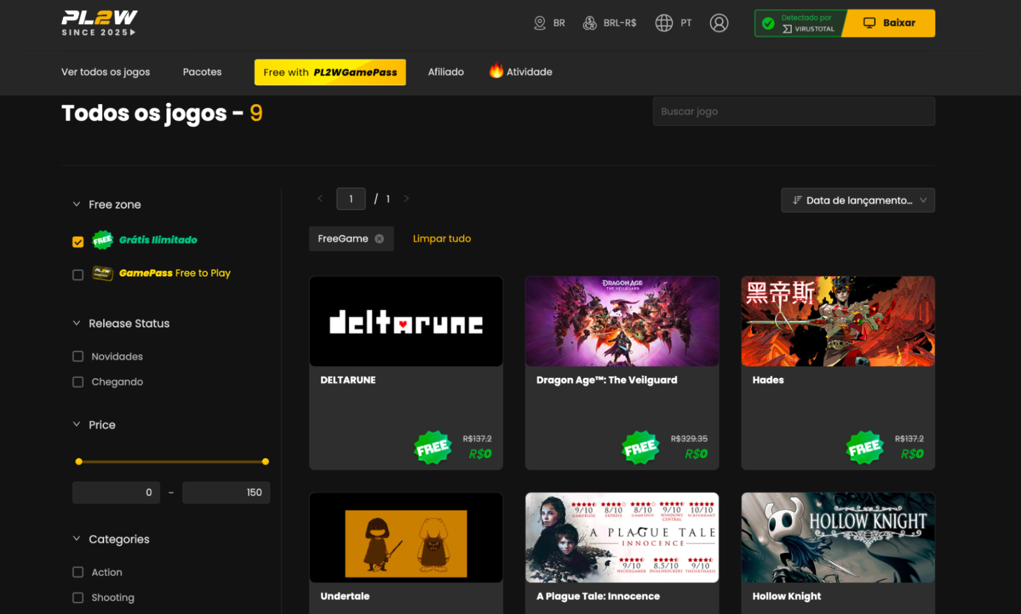Open the user account icon

pyautogui.click(x=719, y=23)
